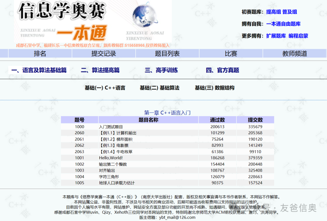Click the 提交数 column header
This screenshot has width=327, height=221.
click(255, 120)
